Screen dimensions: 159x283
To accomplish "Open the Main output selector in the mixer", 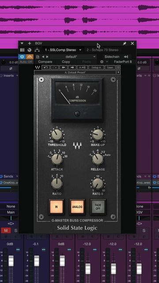I will [11, 212].
